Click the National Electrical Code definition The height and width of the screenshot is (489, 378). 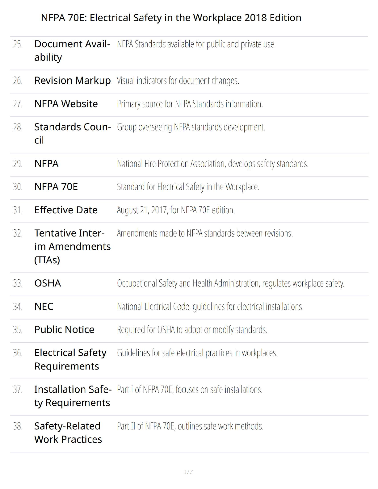click(x=210, y=307)
